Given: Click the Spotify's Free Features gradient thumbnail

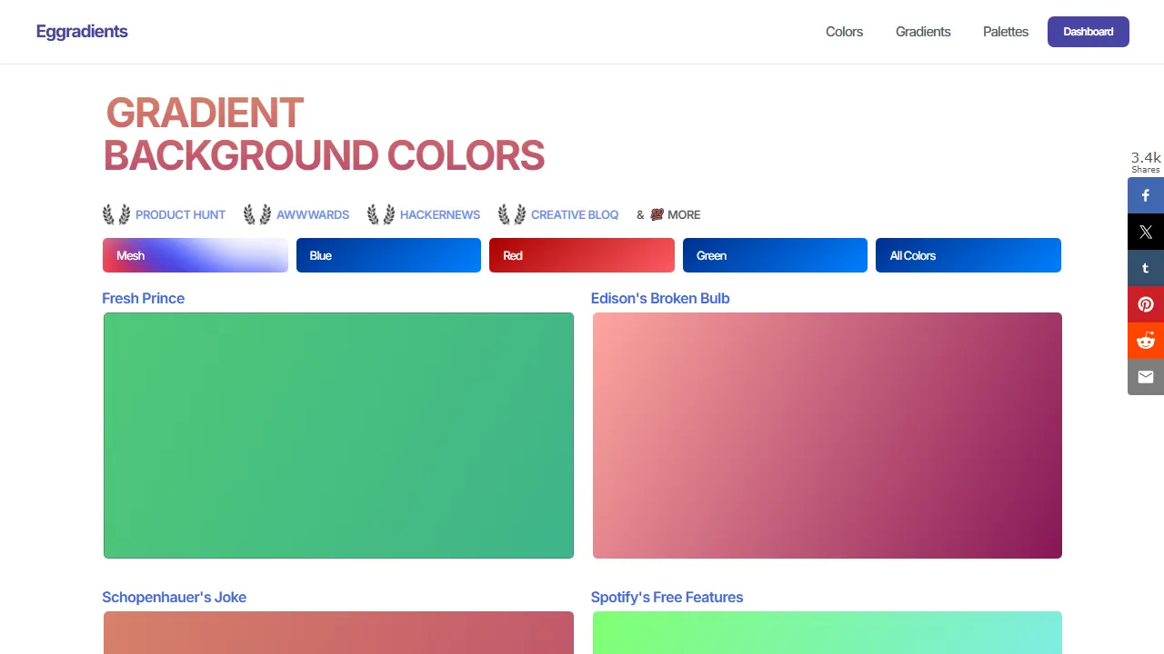Looking at the screenshot, I should (x=827, y=633).
